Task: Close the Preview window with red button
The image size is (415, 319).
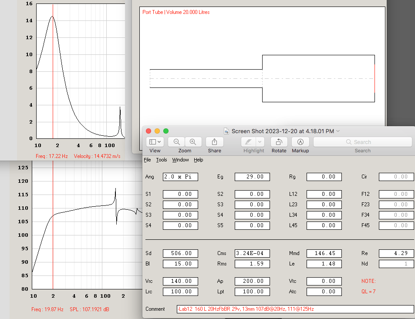Action: (148, 131)
